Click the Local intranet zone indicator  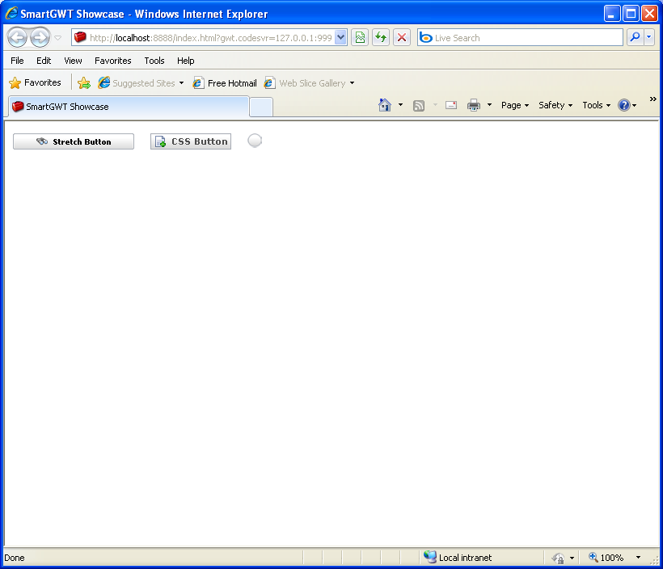tap(458, 558)
